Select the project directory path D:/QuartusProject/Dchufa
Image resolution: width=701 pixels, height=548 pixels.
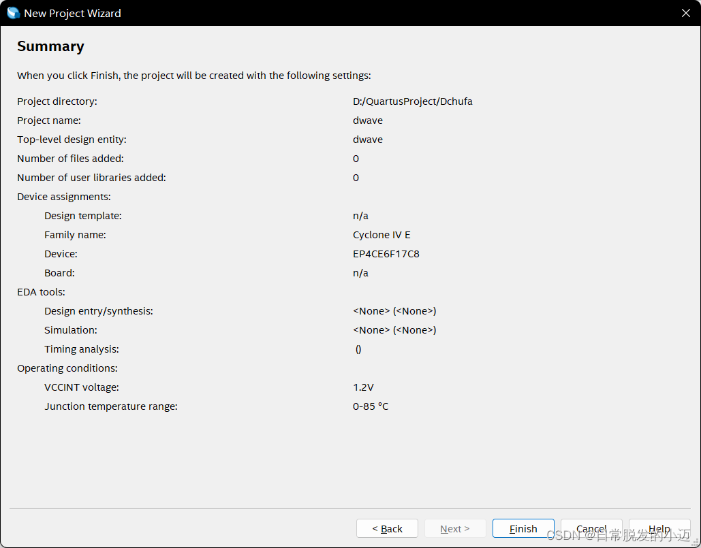[412, 101]
